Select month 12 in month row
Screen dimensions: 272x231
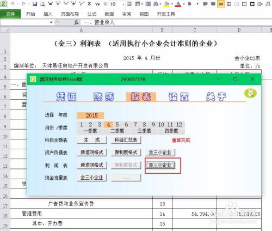(x=179, y=125)
